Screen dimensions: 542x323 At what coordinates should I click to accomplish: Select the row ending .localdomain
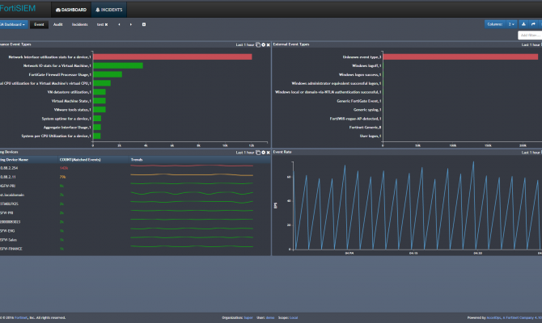(x=135, y=195)
